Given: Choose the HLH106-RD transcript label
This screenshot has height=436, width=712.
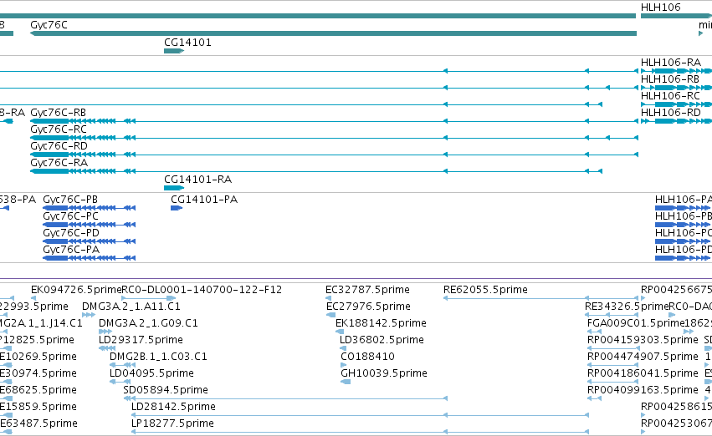Looking at the screenshot, I should (671, 113).
